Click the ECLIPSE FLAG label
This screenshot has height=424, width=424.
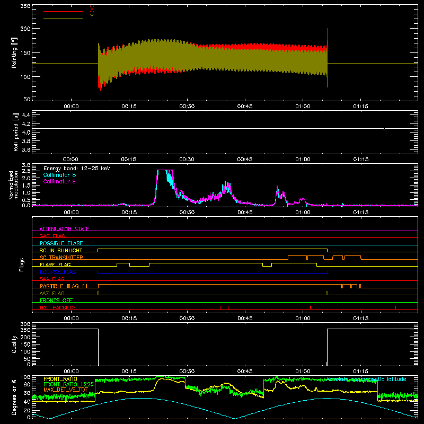click(x=58, y=272)
